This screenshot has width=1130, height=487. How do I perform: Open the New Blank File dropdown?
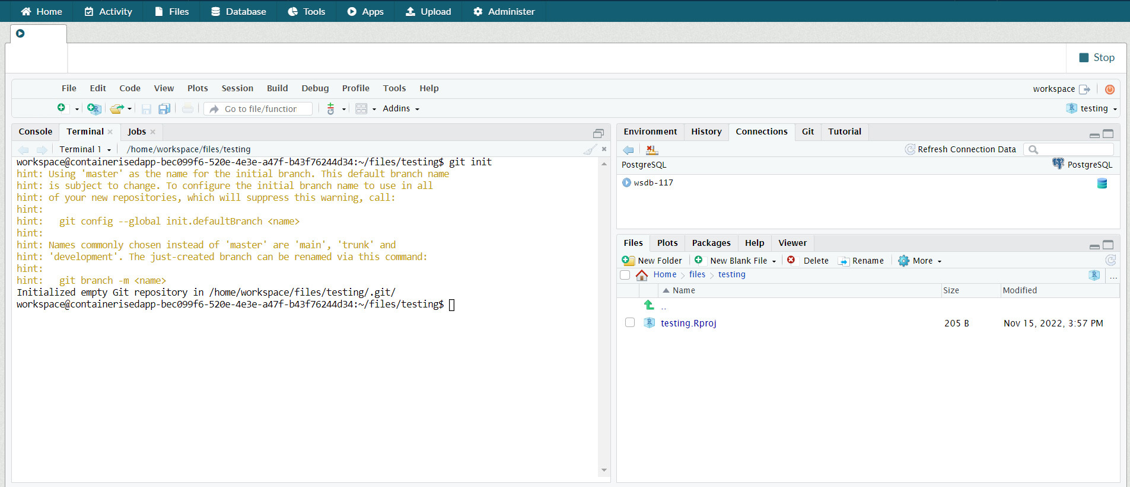[x=774, y=261]
